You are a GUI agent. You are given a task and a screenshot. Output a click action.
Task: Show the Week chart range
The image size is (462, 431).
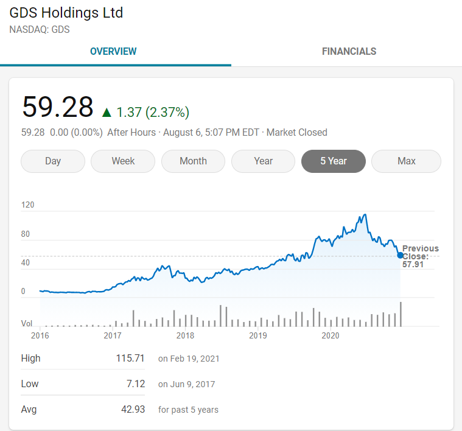click(123, 161)
